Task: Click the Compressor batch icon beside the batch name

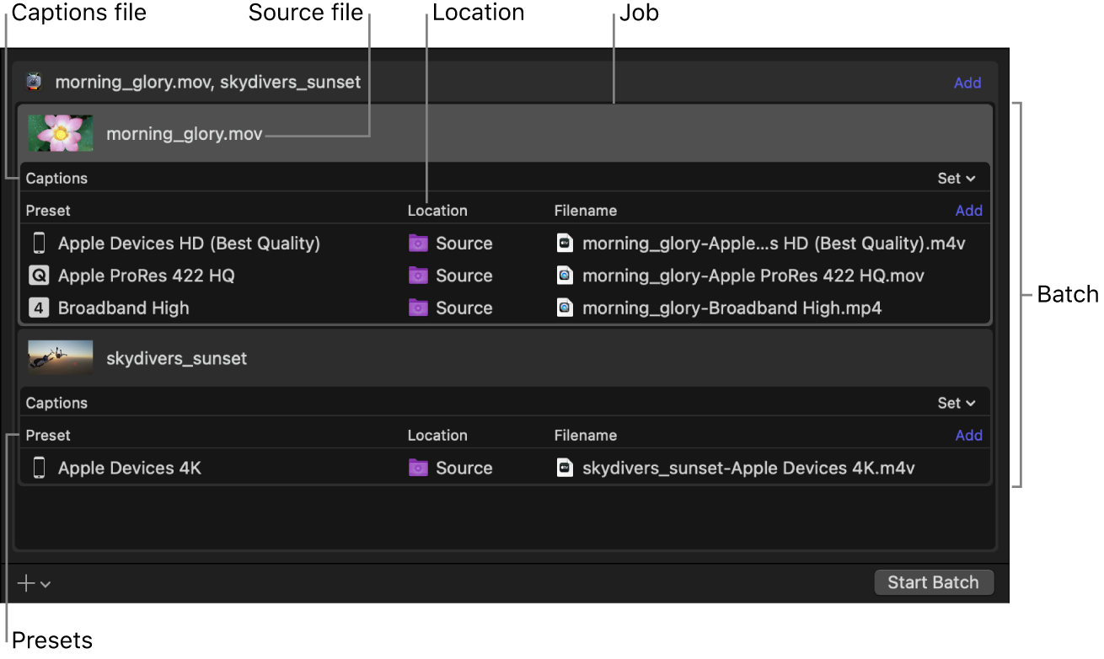Action: [34, 82]
